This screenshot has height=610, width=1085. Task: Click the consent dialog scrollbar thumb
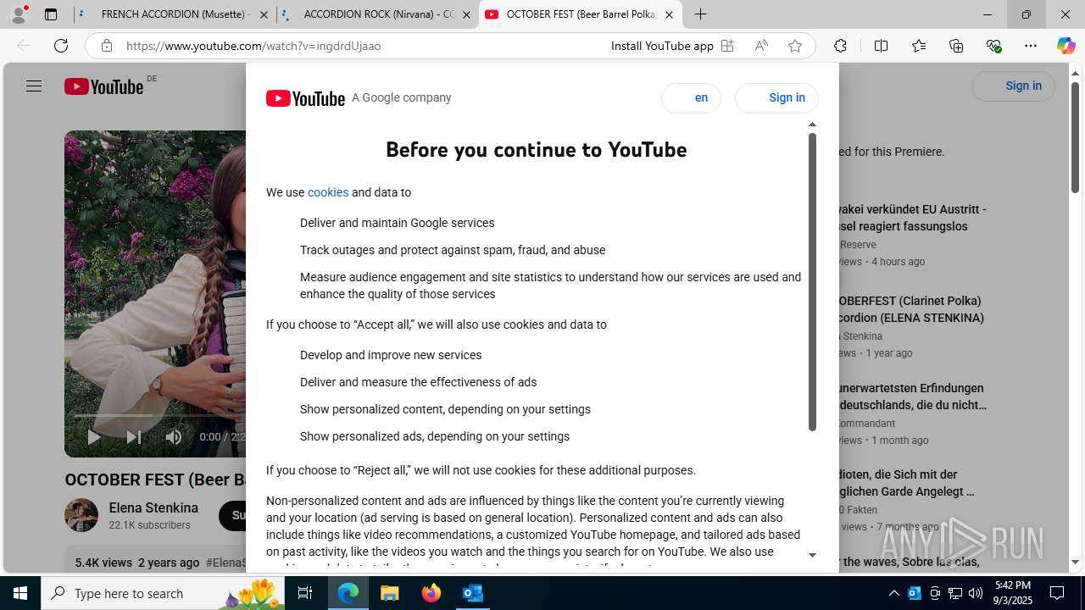812,281
